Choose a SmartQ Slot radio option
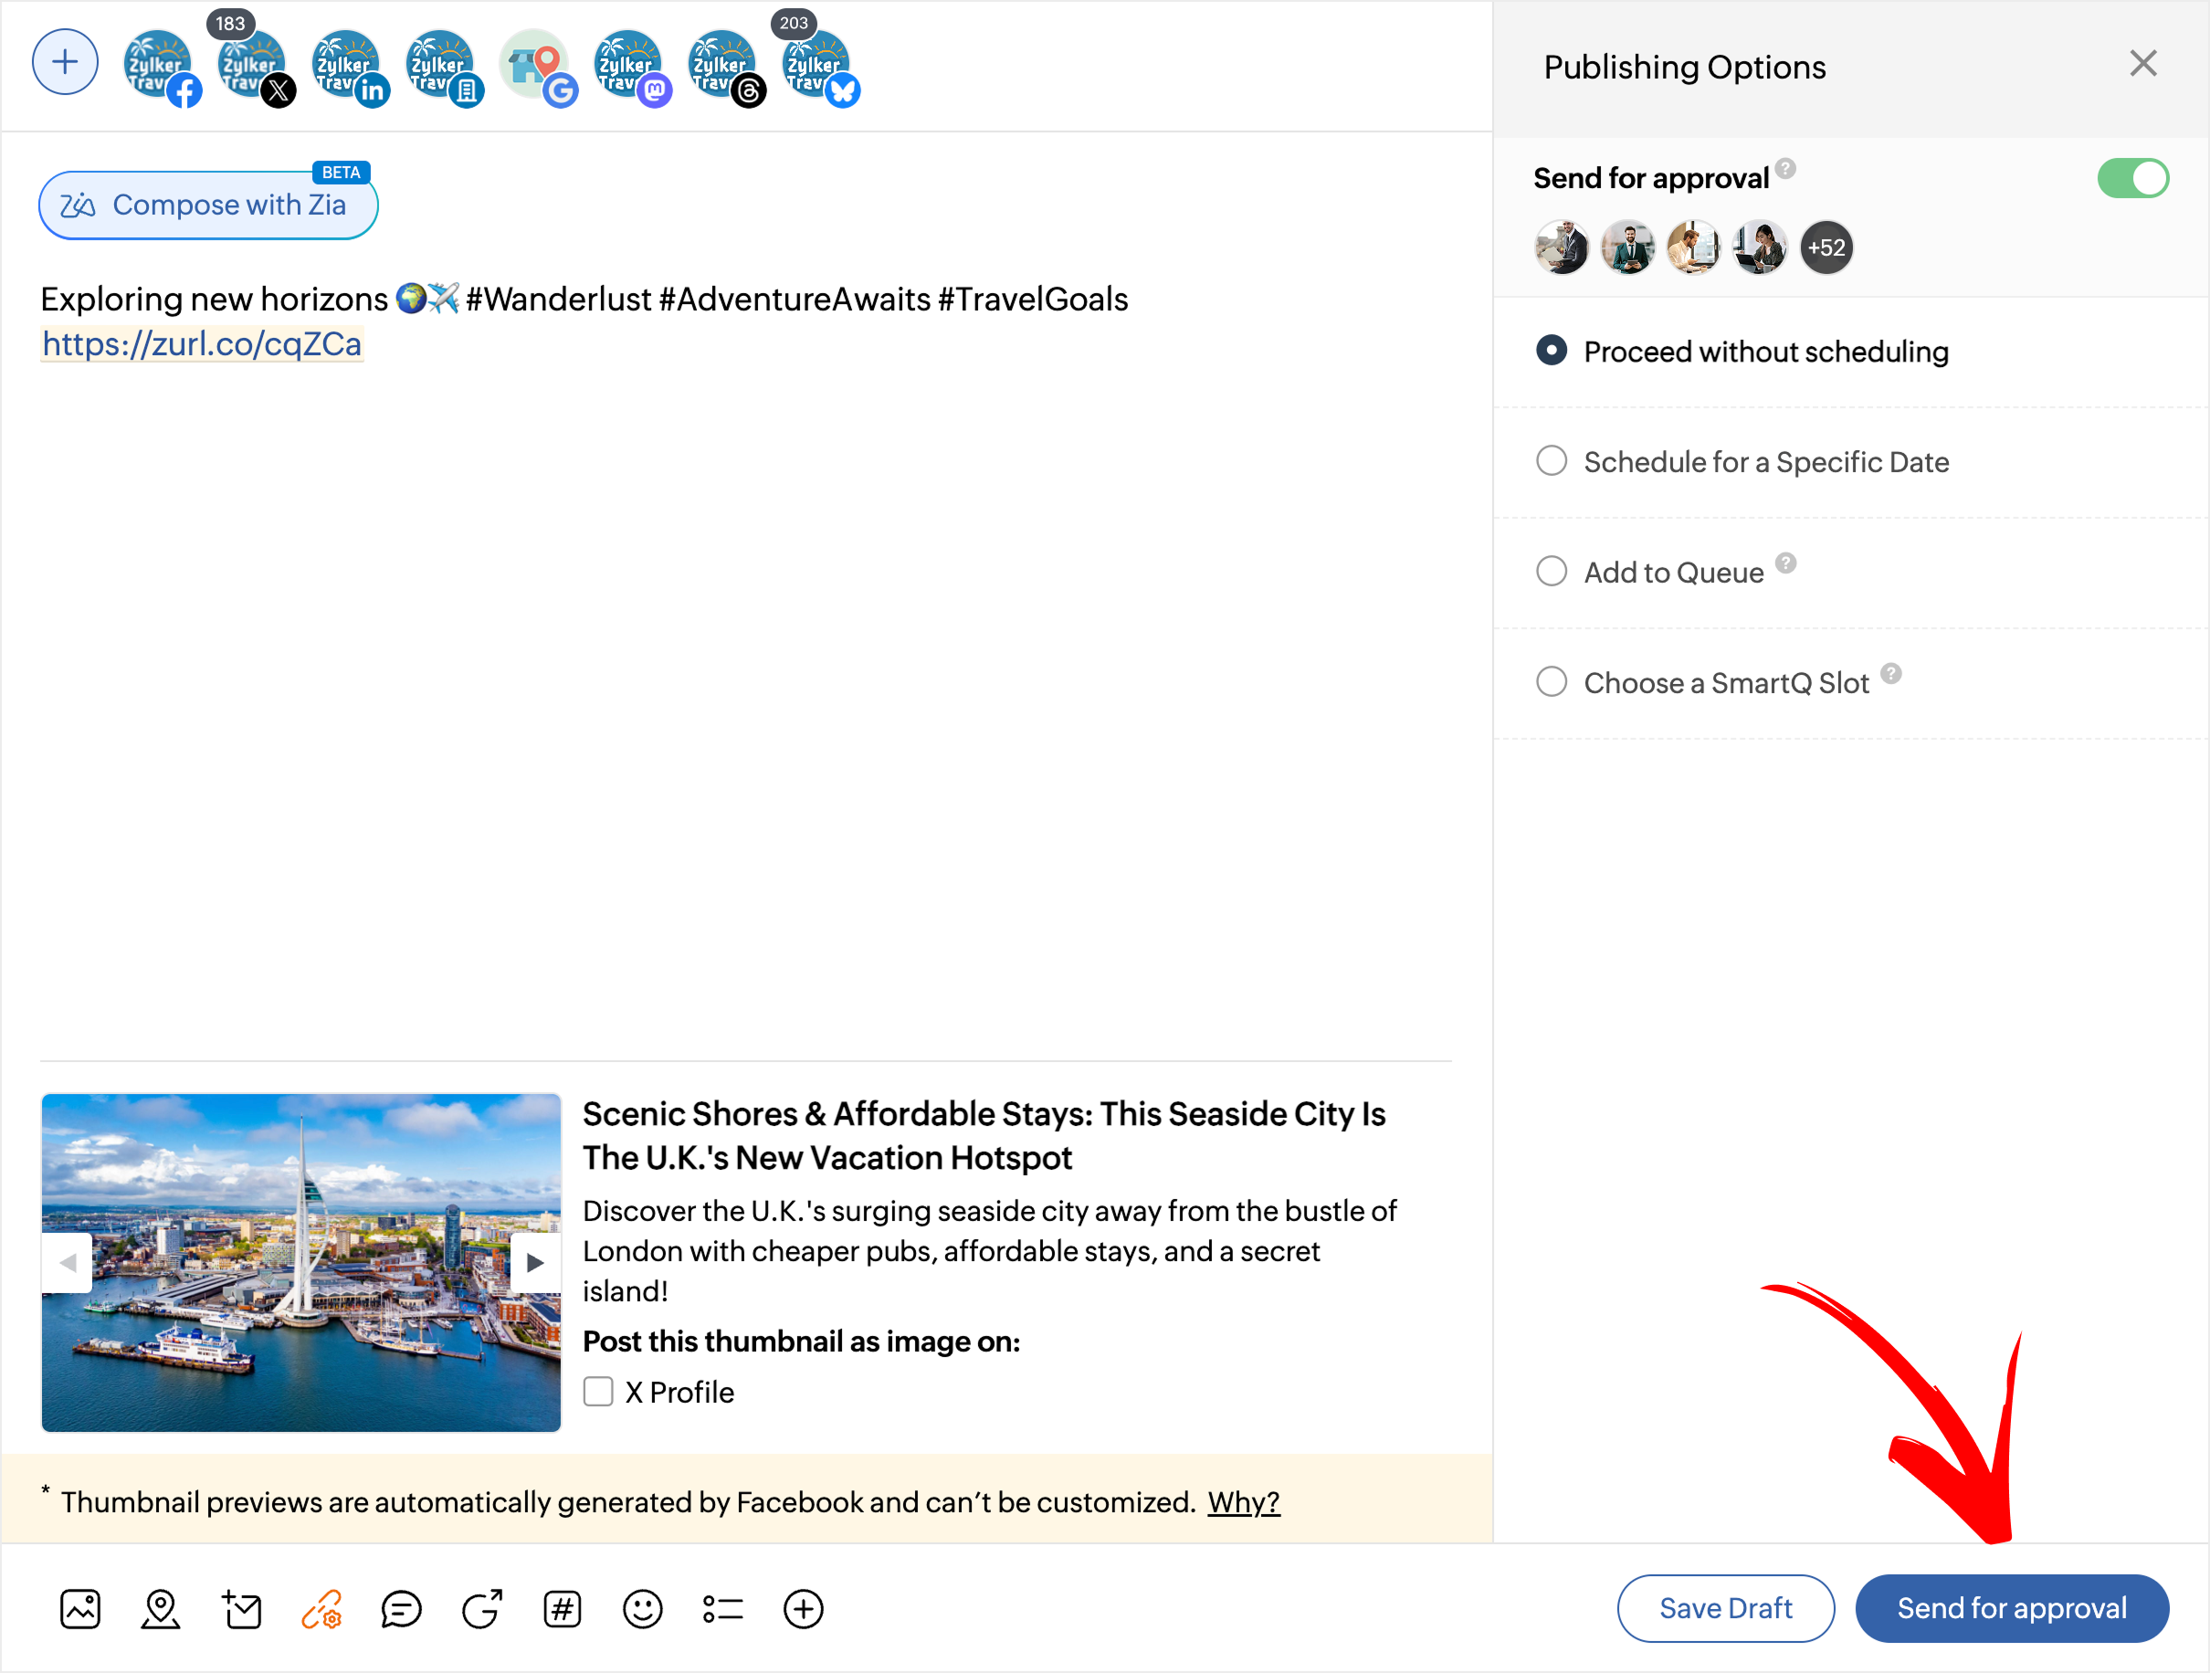The width and height of the screenshot is (2210, 1673). pyautogui.click(x=1551, y=682)
